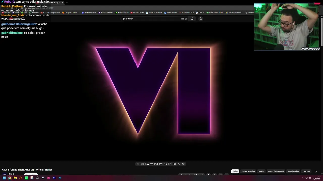This screenshot has height=181, width=323.
Task: Click the sound boost waves icon
Action: pyautogui.click(x=142, y=164)
